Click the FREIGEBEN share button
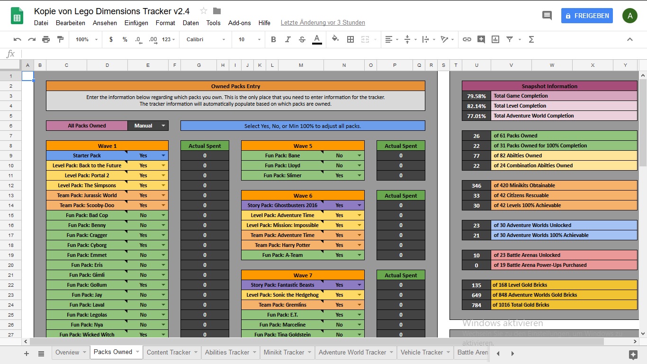 [587, 16]
